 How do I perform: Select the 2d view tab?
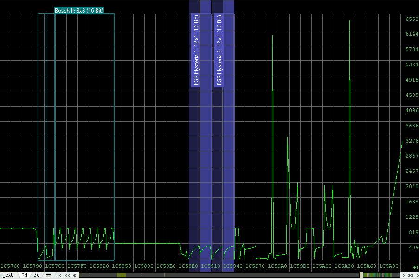pos(24,275)
